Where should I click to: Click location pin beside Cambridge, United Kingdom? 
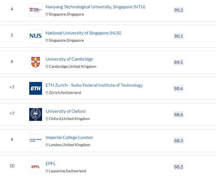(x=47, y=67)
